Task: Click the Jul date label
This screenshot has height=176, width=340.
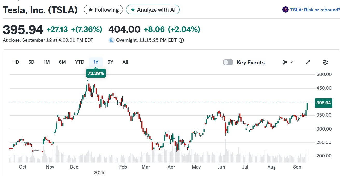Action: point(246,167)
